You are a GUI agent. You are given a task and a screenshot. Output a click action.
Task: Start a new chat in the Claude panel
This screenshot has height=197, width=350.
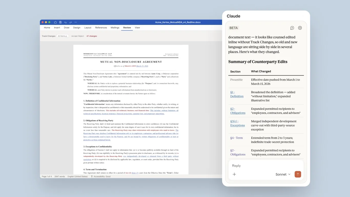pyautogui.click(x=292, y=28)
